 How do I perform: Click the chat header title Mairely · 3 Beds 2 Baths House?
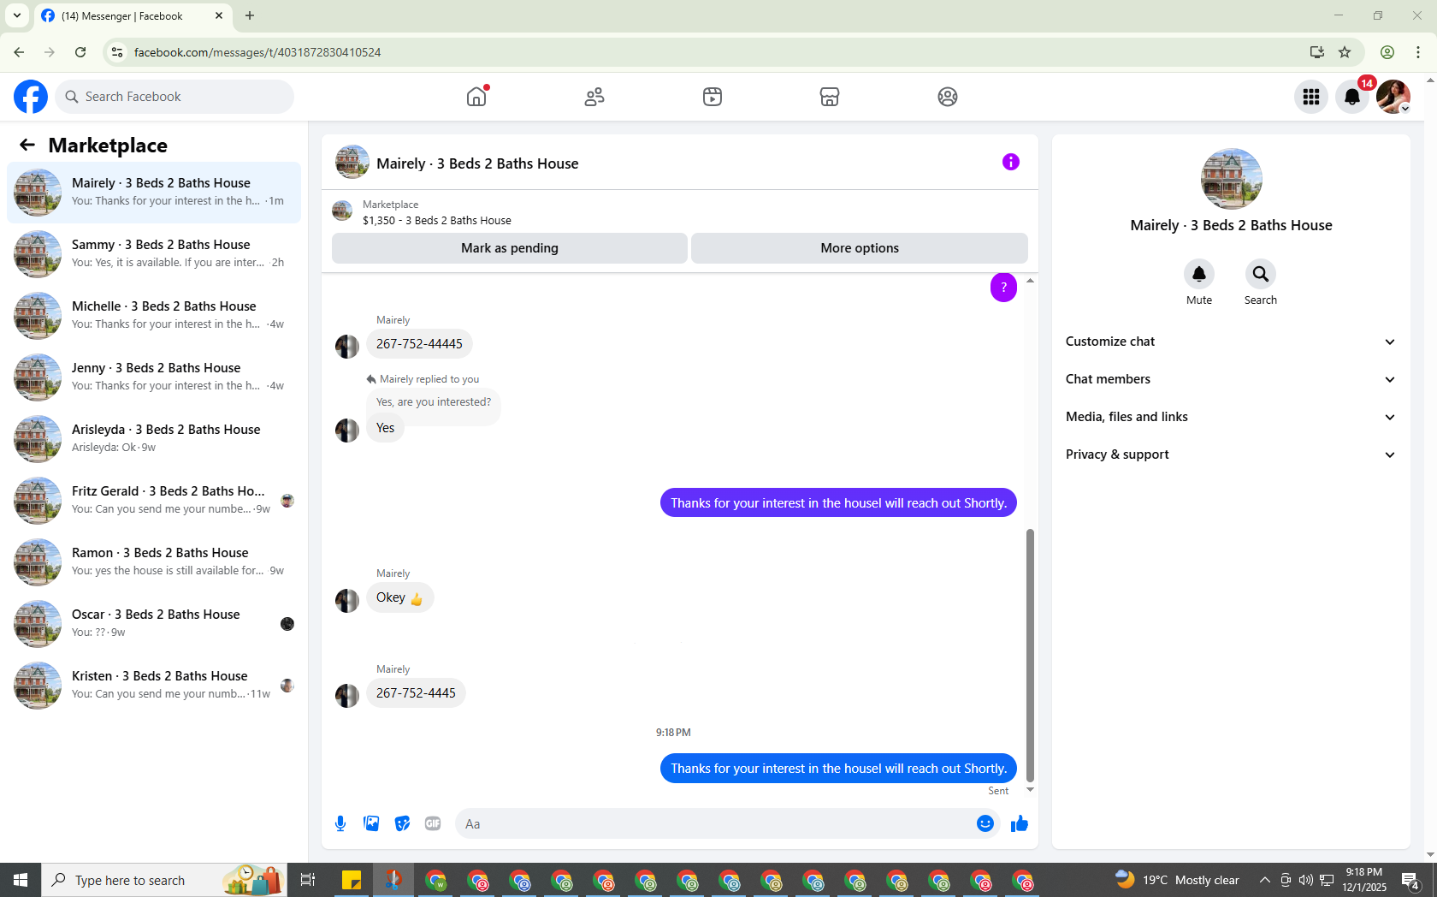pyautogui.click(x=477, y=163)
